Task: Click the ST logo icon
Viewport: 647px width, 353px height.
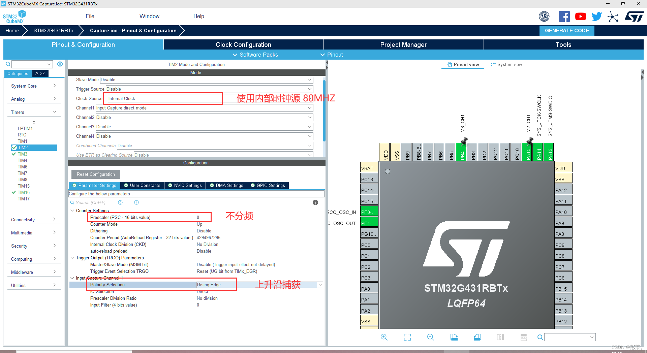Action: [634, 17]
